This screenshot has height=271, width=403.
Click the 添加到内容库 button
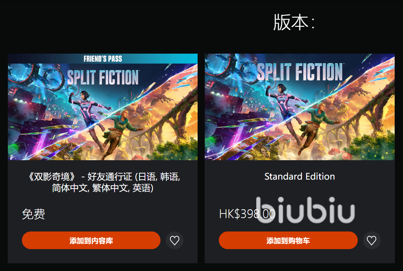pyautogui.click(x=91, y=240)
